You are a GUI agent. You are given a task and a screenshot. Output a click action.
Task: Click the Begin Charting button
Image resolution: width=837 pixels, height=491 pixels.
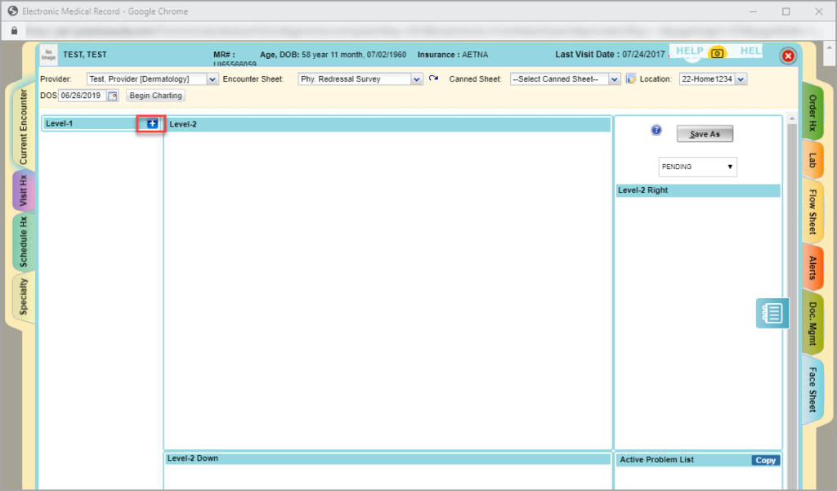pos(154,95)
